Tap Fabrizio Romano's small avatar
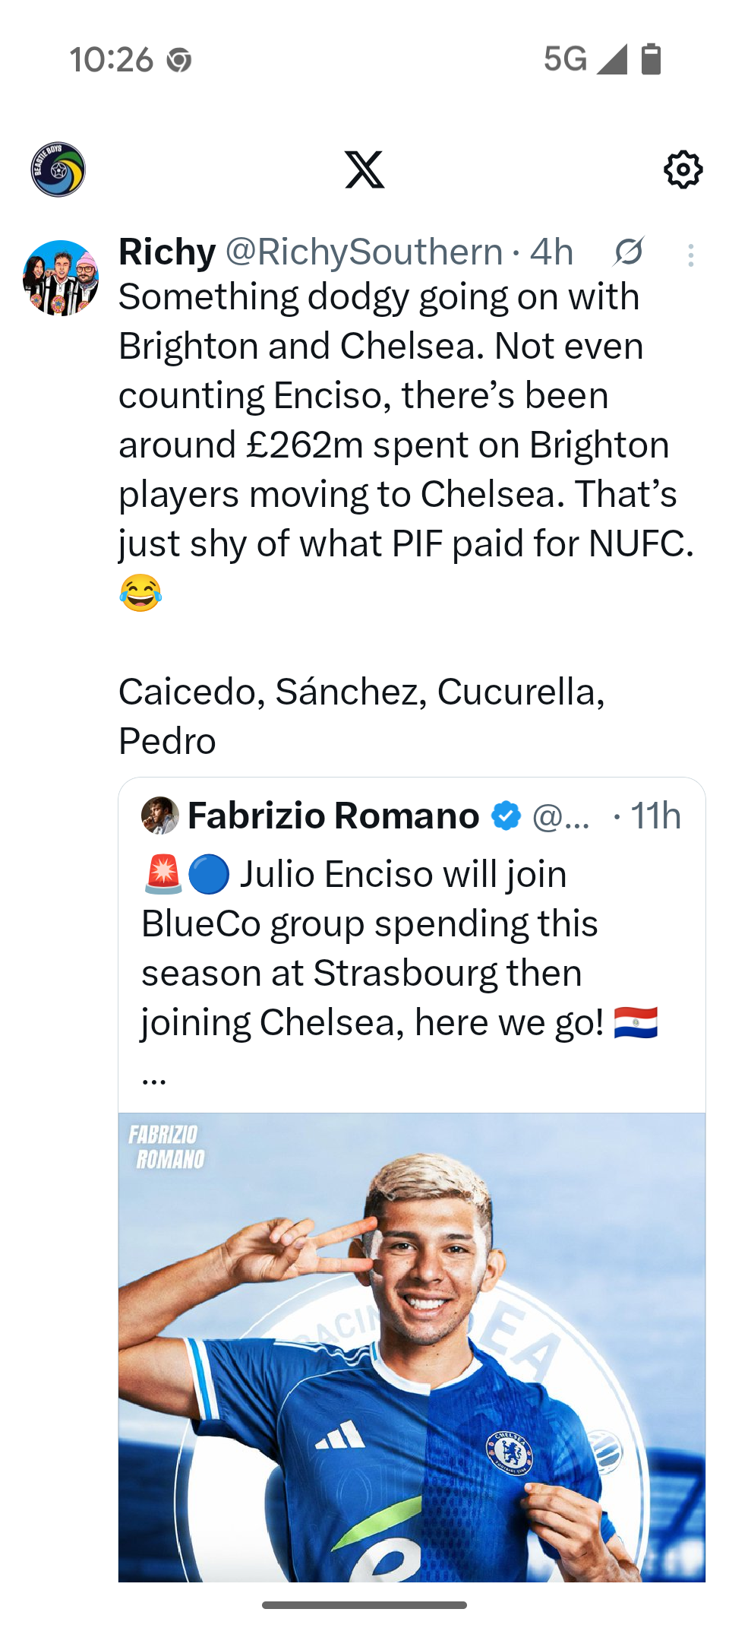The width and height of the screenshot is (729, 1628). click(160, 816)
